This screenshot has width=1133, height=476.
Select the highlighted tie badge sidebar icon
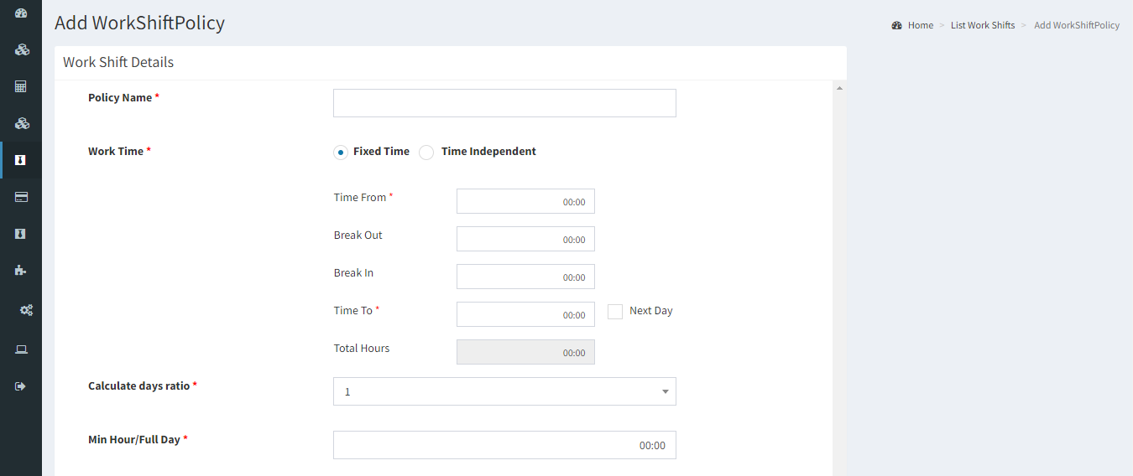pyautogui.click(x=21, y=160)
